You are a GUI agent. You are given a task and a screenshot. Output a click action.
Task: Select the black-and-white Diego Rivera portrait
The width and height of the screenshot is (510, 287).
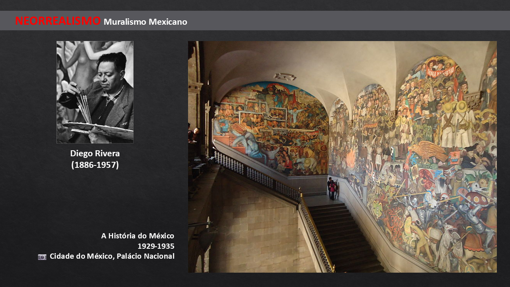pos(95,92)
